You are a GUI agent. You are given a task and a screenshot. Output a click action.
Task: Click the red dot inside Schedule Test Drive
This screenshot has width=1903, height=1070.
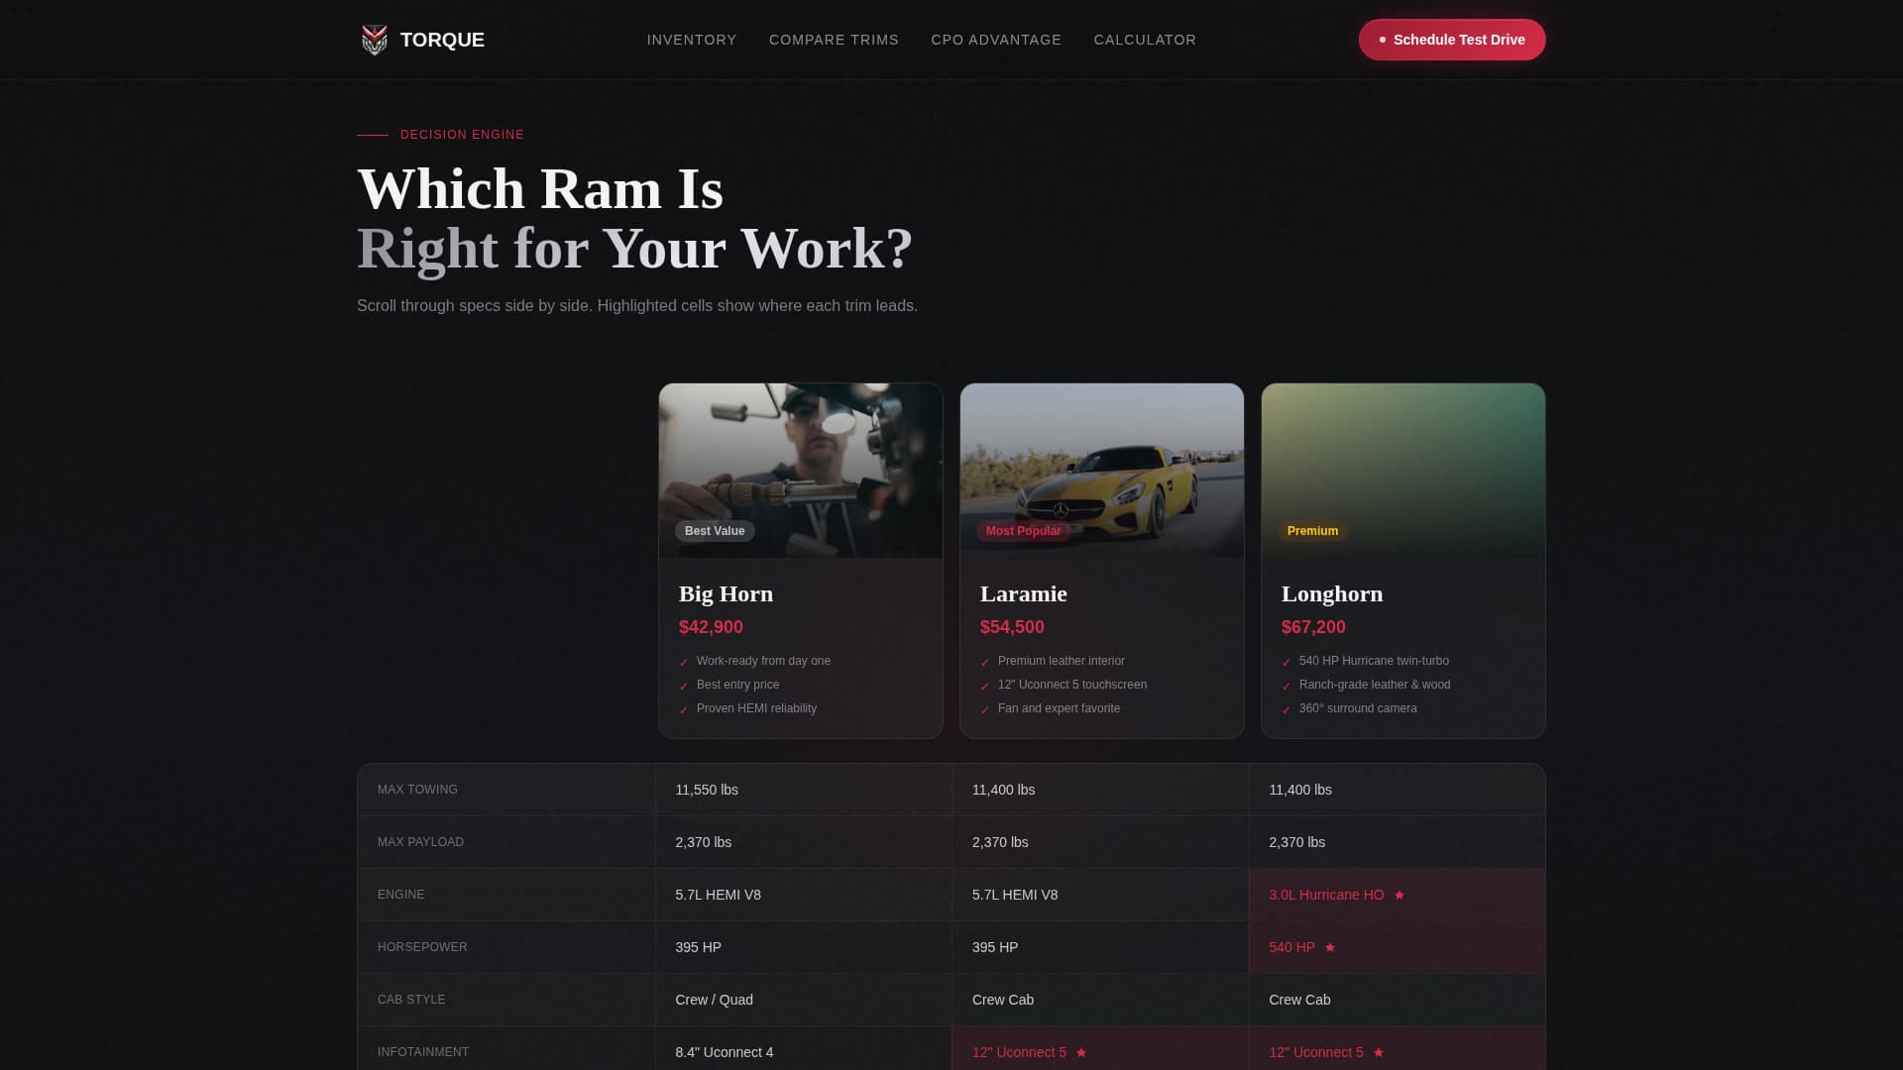click(x=1384, y=40)
